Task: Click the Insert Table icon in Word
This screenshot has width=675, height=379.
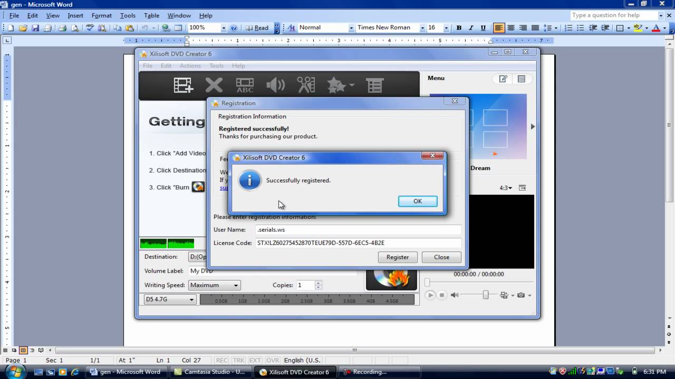Action: [178, 28]
